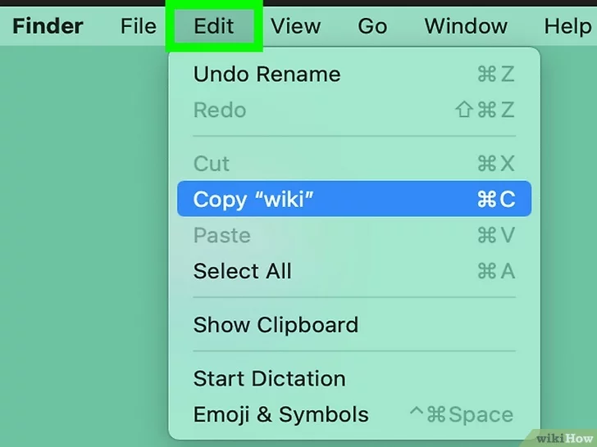This screenshot has height=447, width=597.
Task: Open the Window menu
Action: pos(466,26)
